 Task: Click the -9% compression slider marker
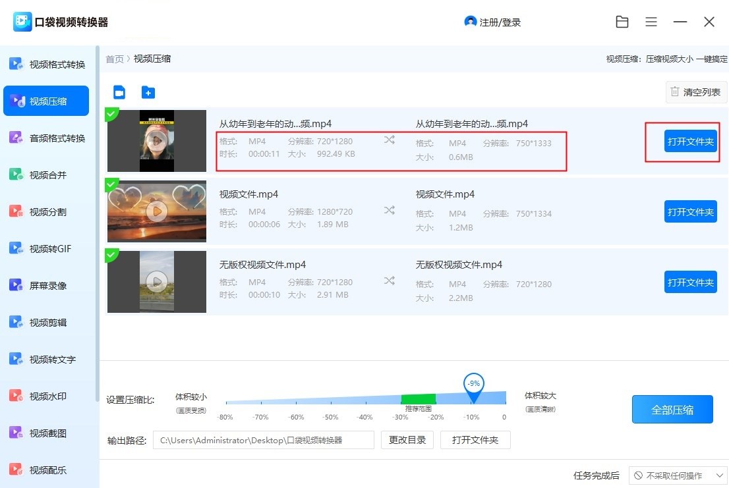point(473,387)
